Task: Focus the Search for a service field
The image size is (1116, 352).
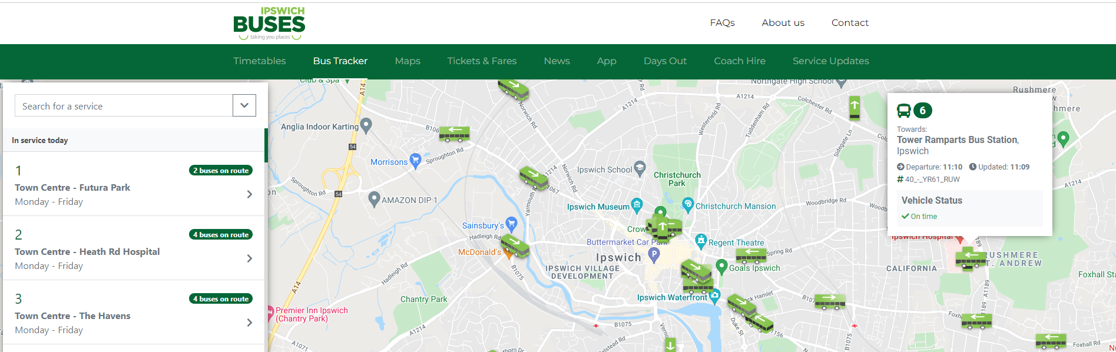Action: (124, 105)
